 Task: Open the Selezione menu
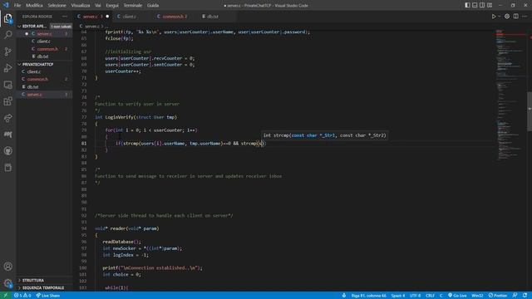click(x=57, y=5)
